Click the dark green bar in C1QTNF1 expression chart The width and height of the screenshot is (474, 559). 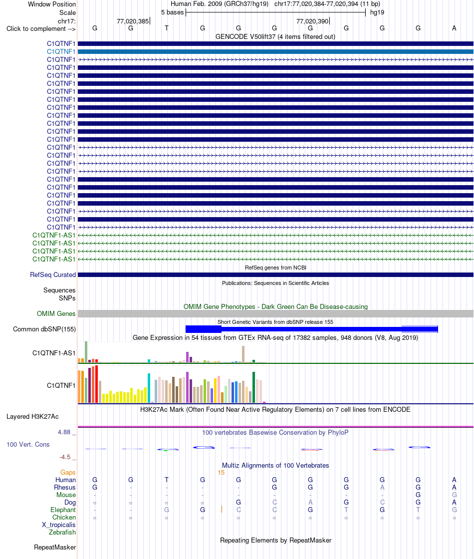click(x=254, y=387)
